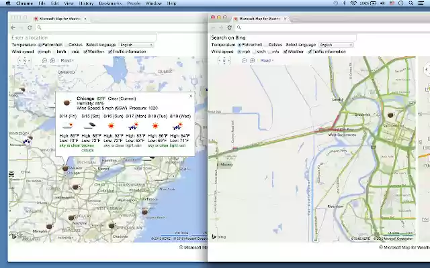This screenshot has width=430, height=268.
Task: Click the Virginia Beach weather marker
Action: [145, 212]
